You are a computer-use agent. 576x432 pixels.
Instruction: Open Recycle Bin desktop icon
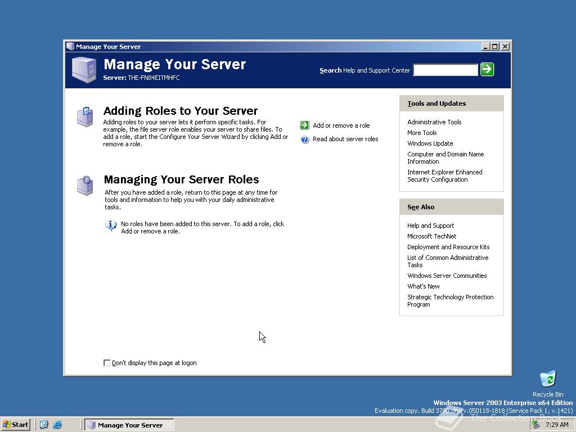tap(548, 380)
